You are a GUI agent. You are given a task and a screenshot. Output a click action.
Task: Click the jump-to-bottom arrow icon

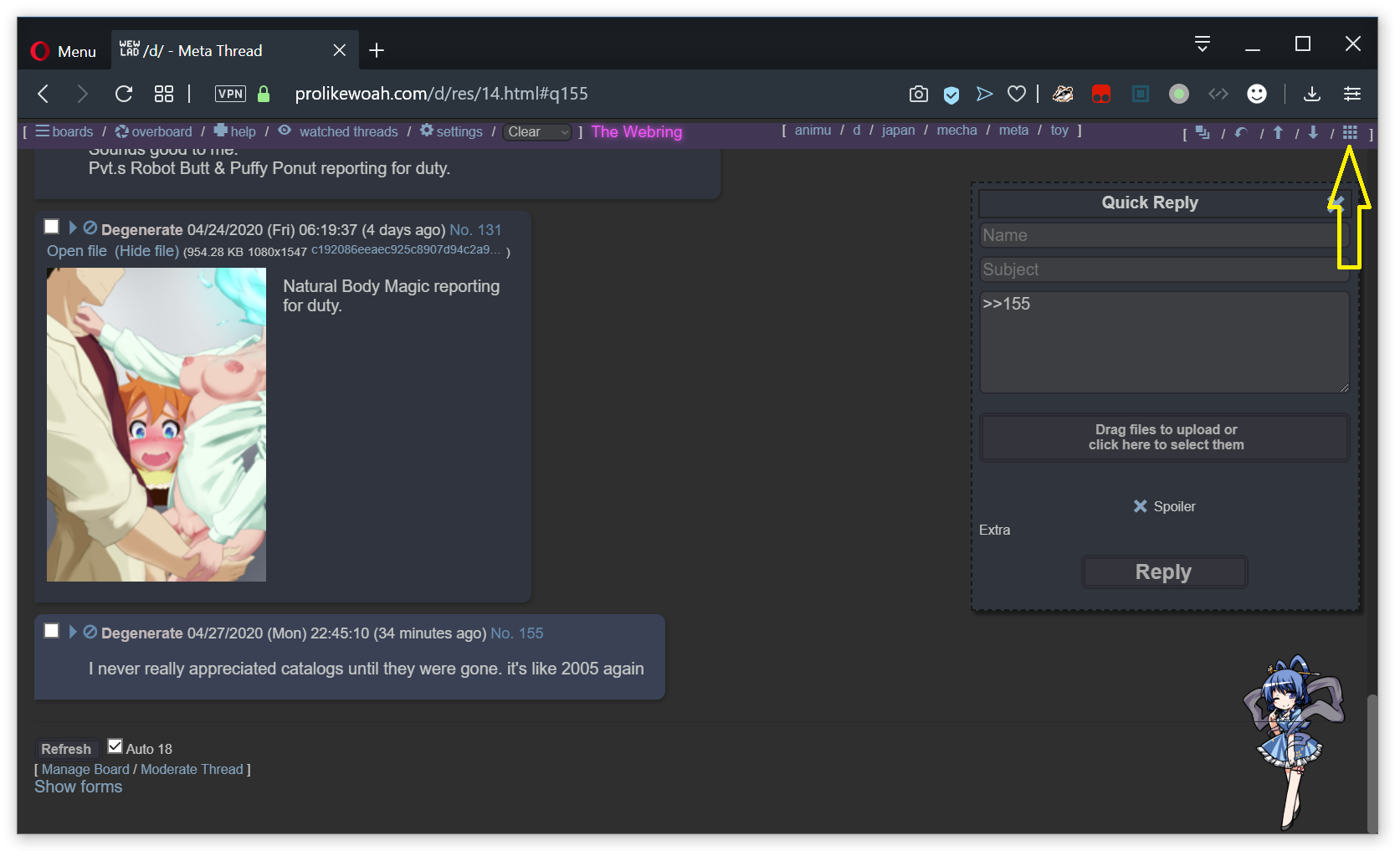click(1313, 132)
